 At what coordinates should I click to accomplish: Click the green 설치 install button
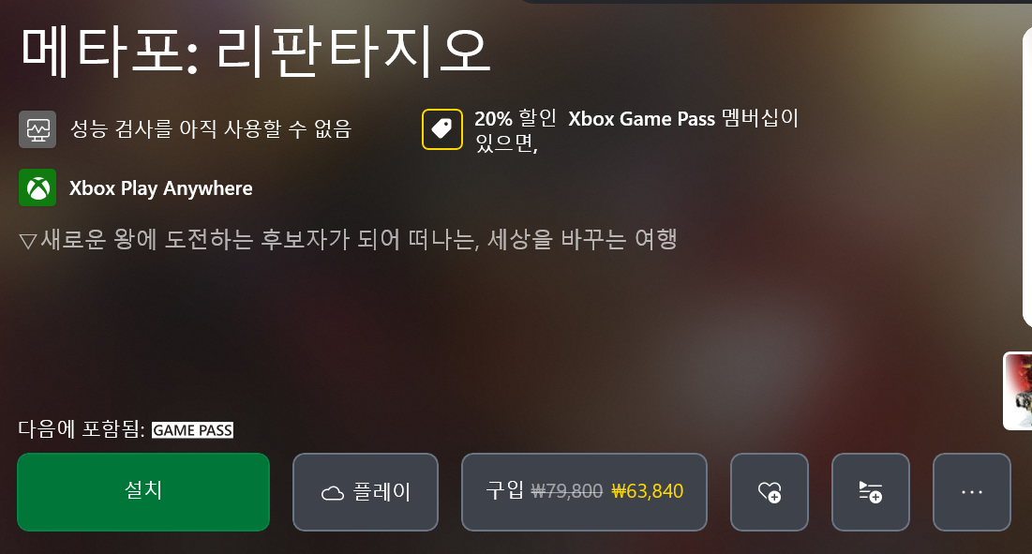pyautogui.click(x=143, y=491)
